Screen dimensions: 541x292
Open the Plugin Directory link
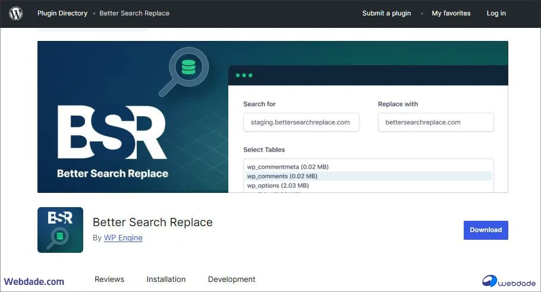click(x=62, y=13)
